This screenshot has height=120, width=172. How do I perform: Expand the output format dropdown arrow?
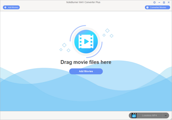click(165, 115)
